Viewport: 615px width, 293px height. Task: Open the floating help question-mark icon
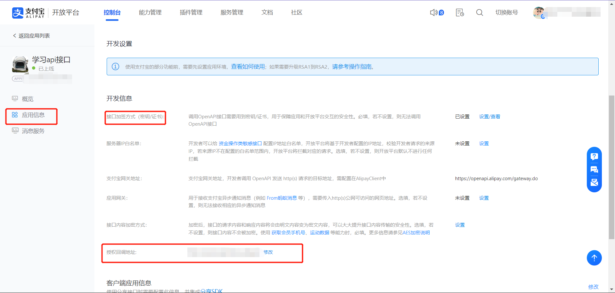click(x=594, y=156)
